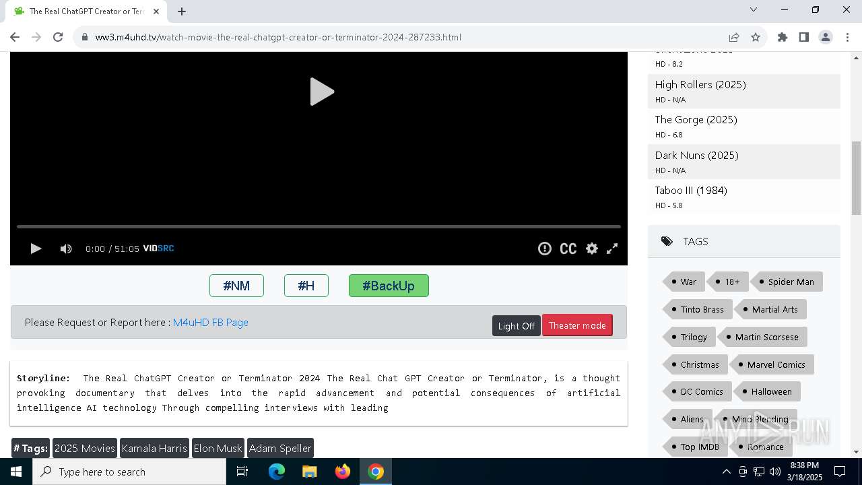
Task: Close the Real ChatGPT Creator tab
Action: [x=156, y=11]
